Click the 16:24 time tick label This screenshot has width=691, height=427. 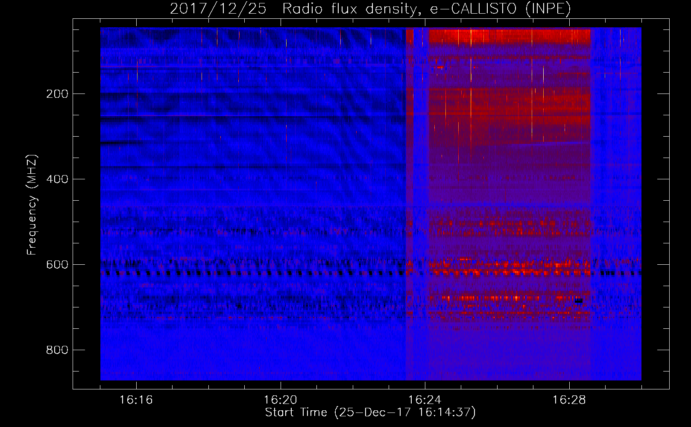pyautogui.click(x=425, y=400)
